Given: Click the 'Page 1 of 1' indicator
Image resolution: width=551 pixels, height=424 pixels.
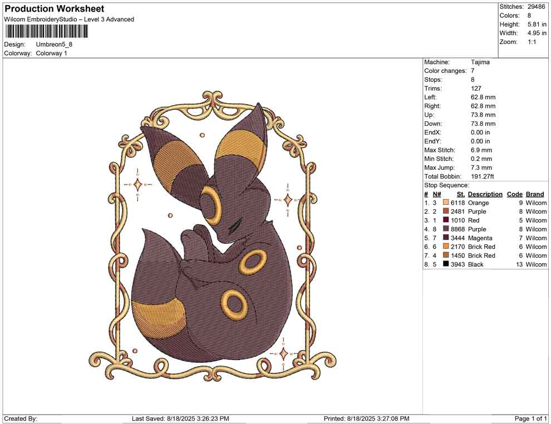Looking at the screenshot, I should (x=530, y=419).
